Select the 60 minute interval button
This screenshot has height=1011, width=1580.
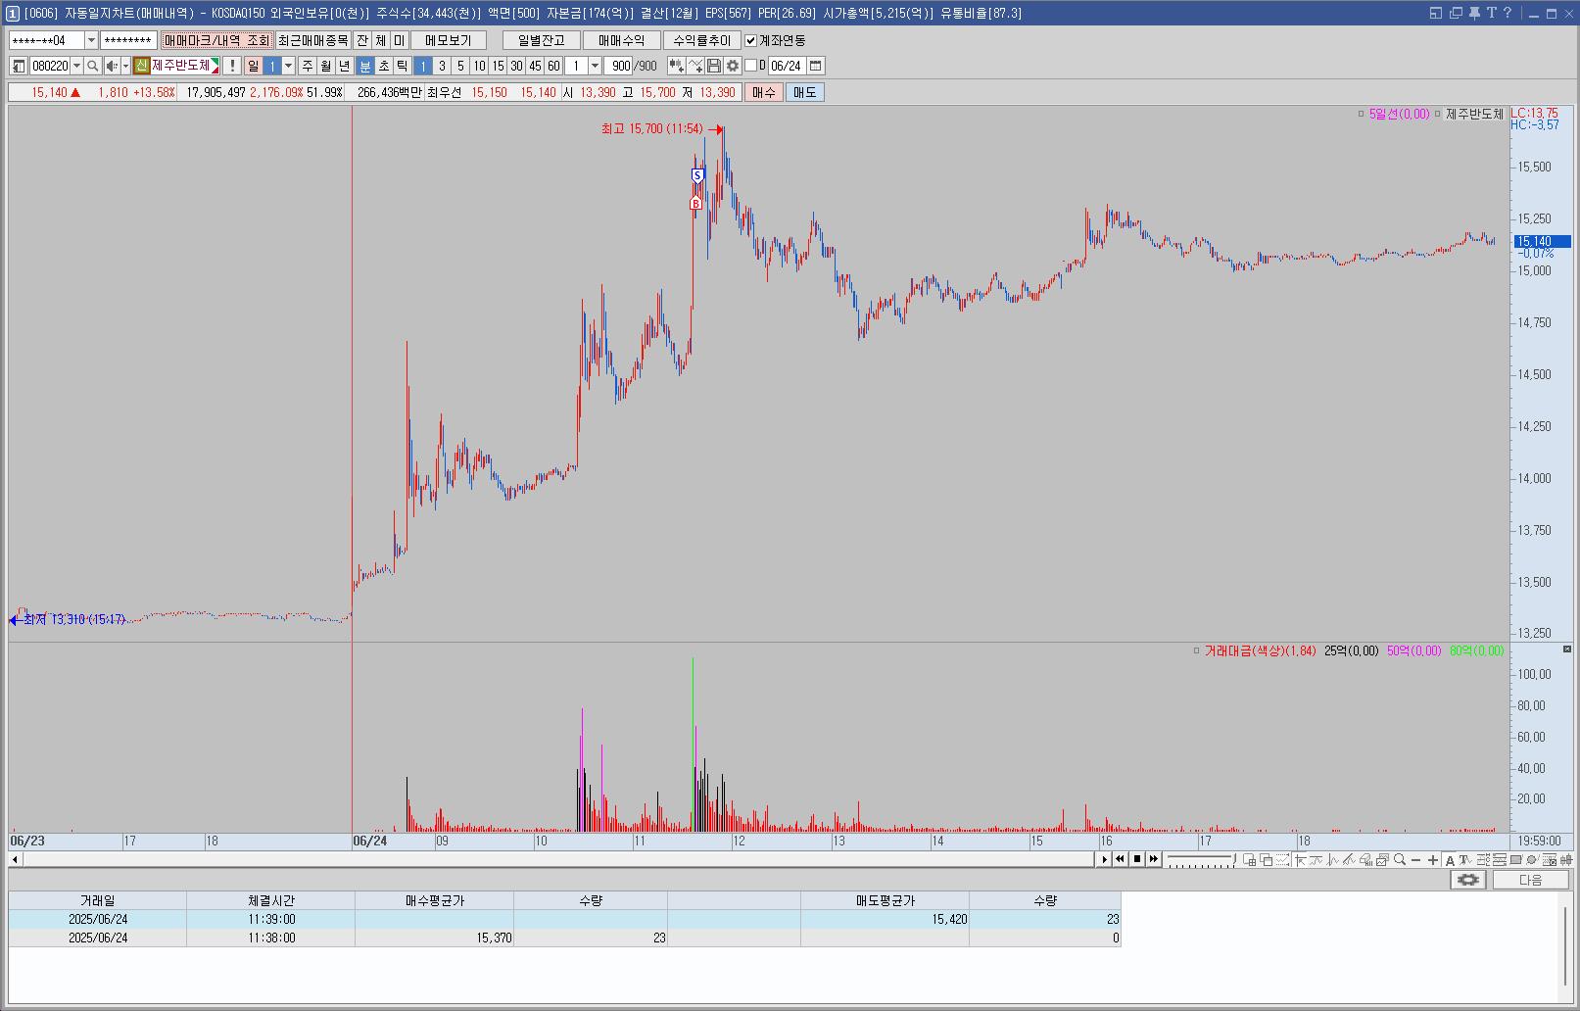pos(553,66)
